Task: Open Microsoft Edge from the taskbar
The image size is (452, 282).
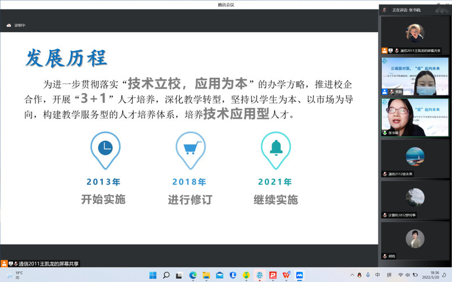Action: 193,275
